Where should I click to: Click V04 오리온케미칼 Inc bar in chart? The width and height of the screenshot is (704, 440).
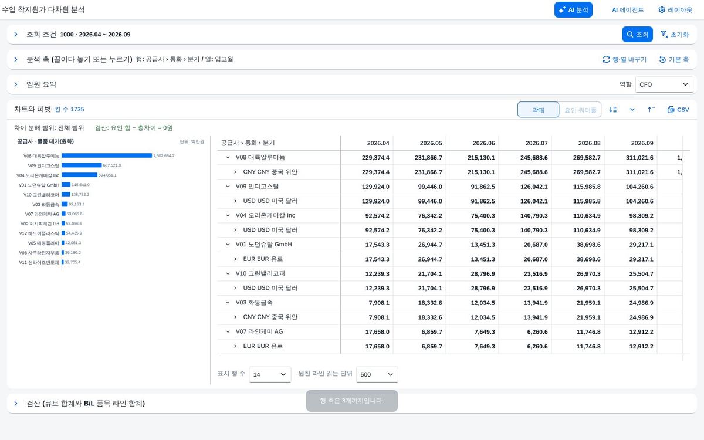click(x=79, y=175)
